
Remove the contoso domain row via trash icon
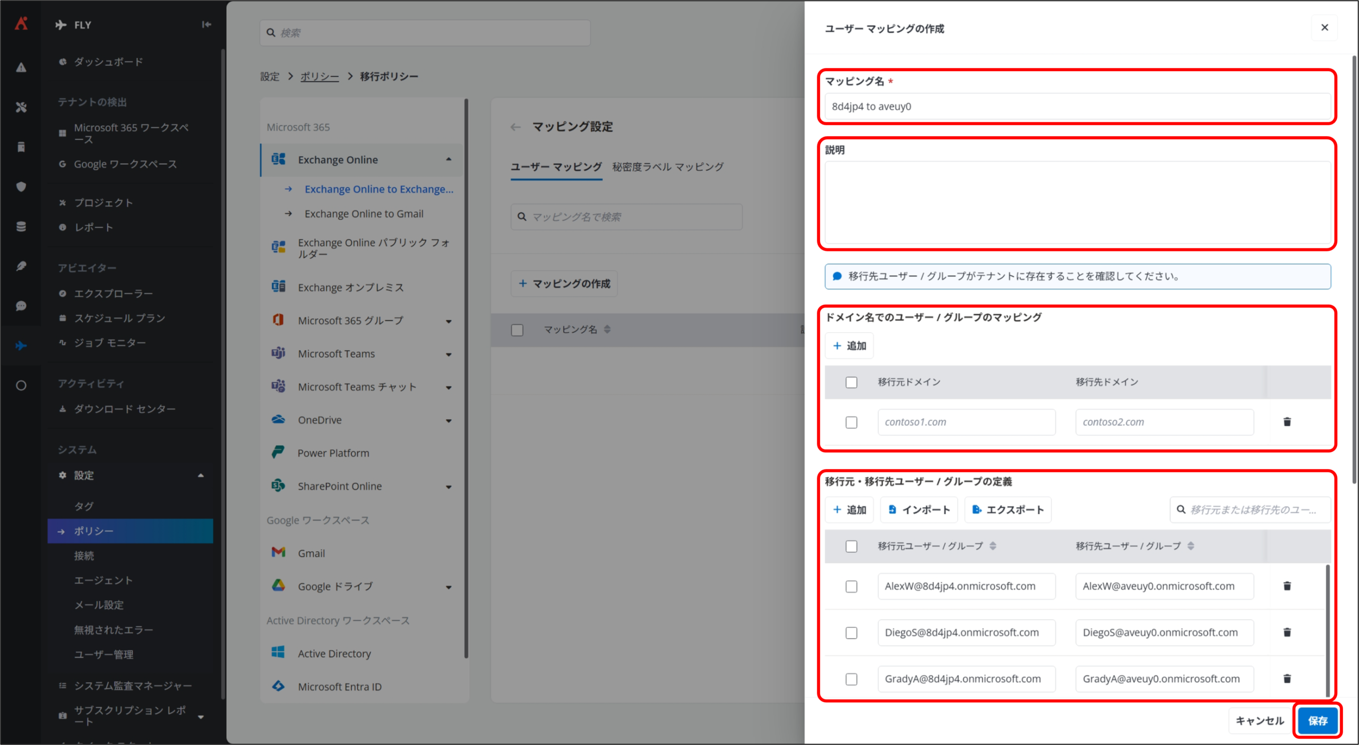(1287, 422)
